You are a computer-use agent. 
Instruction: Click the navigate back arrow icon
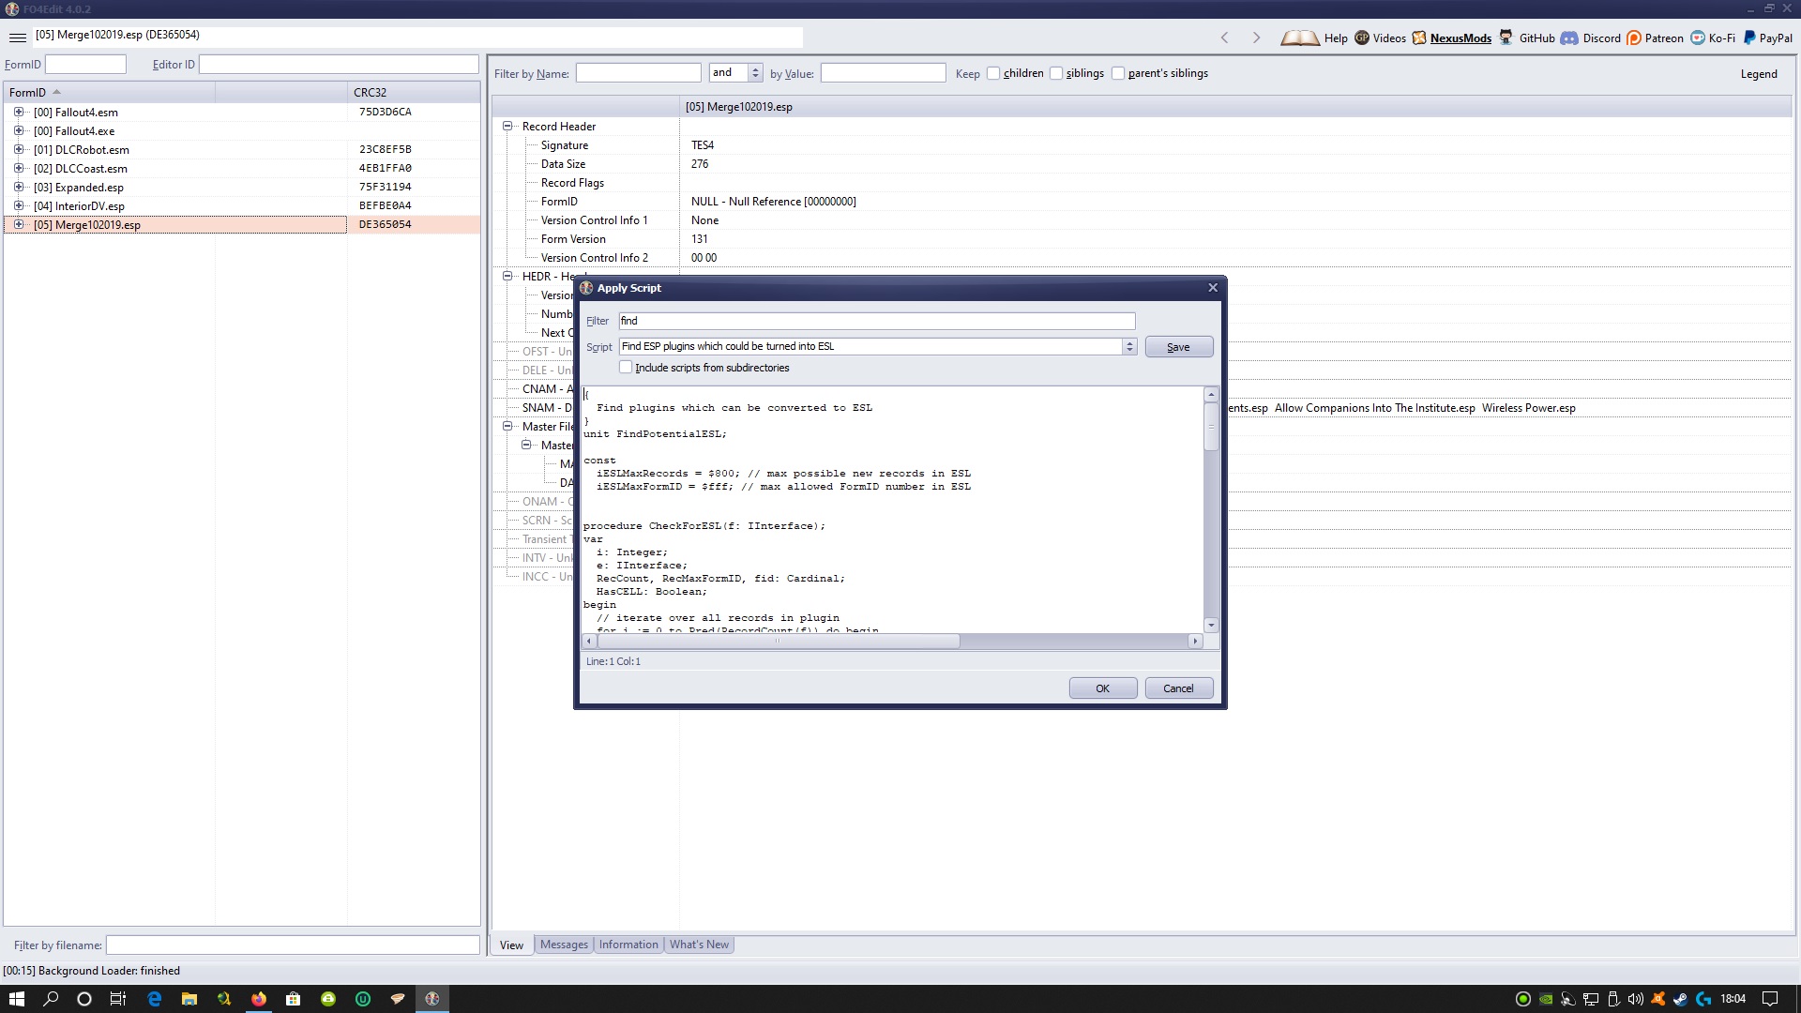[1224, 38]
